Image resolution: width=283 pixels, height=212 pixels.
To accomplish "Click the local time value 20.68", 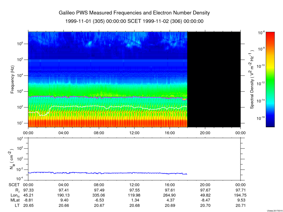I will coord(135,205).
